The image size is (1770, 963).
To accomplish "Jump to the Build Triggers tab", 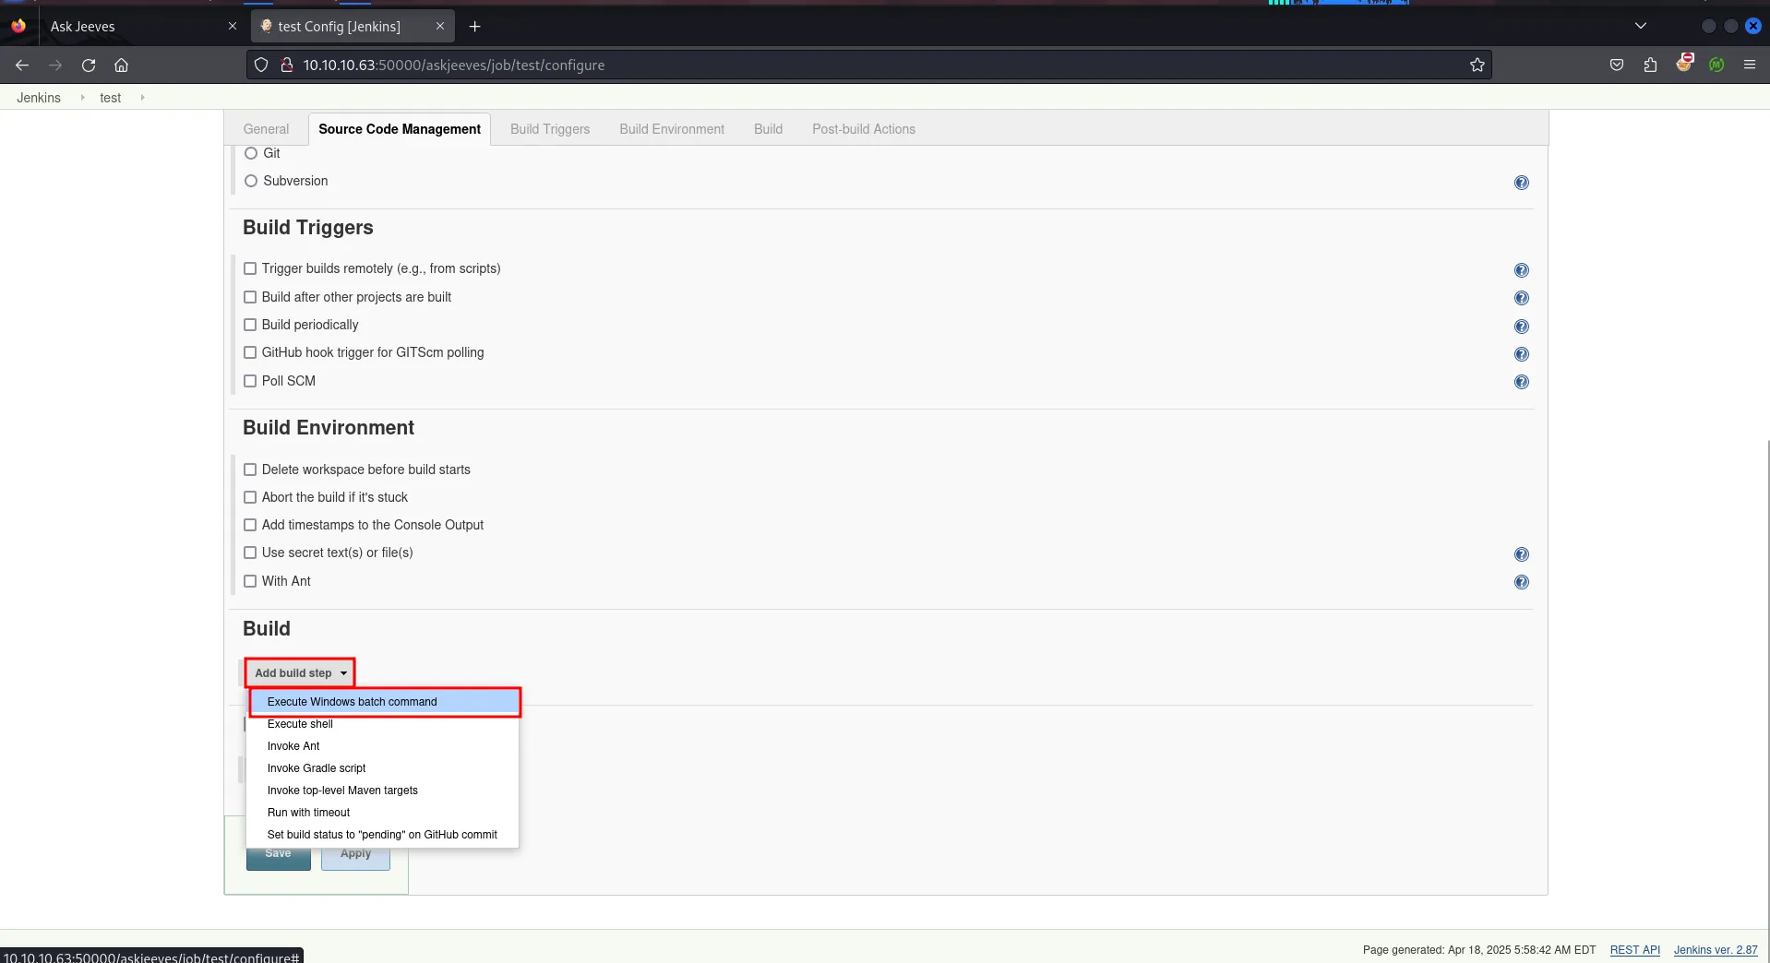I will (x=550, y=129).
